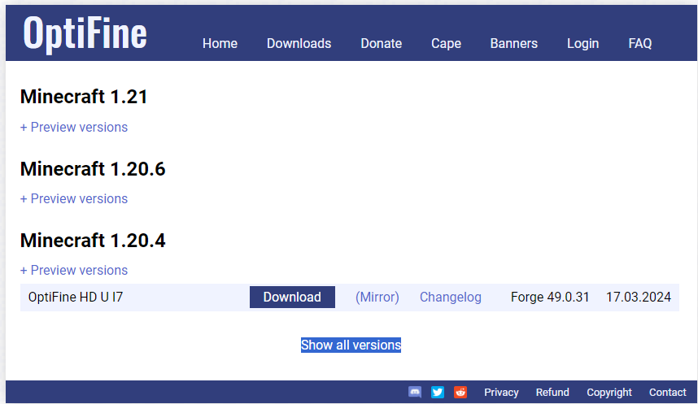Open the Copyright footer link
The height and width of the screenshot is (404, 698).
pos(609,393)
